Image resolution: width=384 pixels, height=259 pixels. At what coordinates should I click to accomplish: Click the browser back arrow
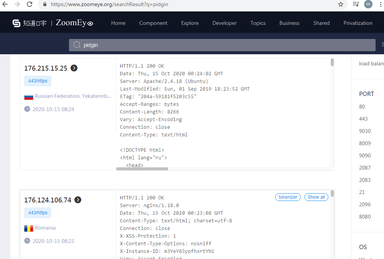coord(5,4)
